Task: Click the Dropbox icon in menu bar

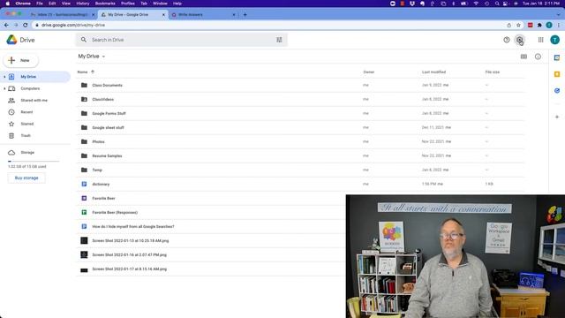Action: [412, 4]
